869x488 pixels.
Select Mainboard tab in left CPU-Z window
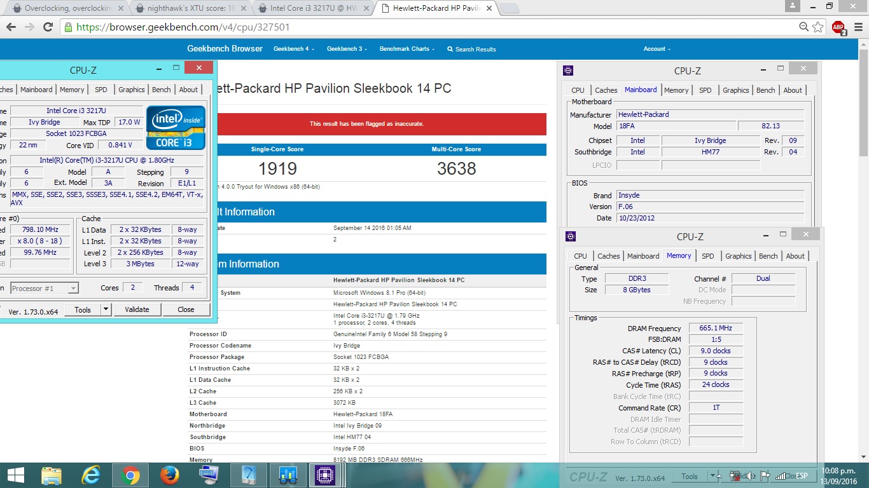[36, 90]
